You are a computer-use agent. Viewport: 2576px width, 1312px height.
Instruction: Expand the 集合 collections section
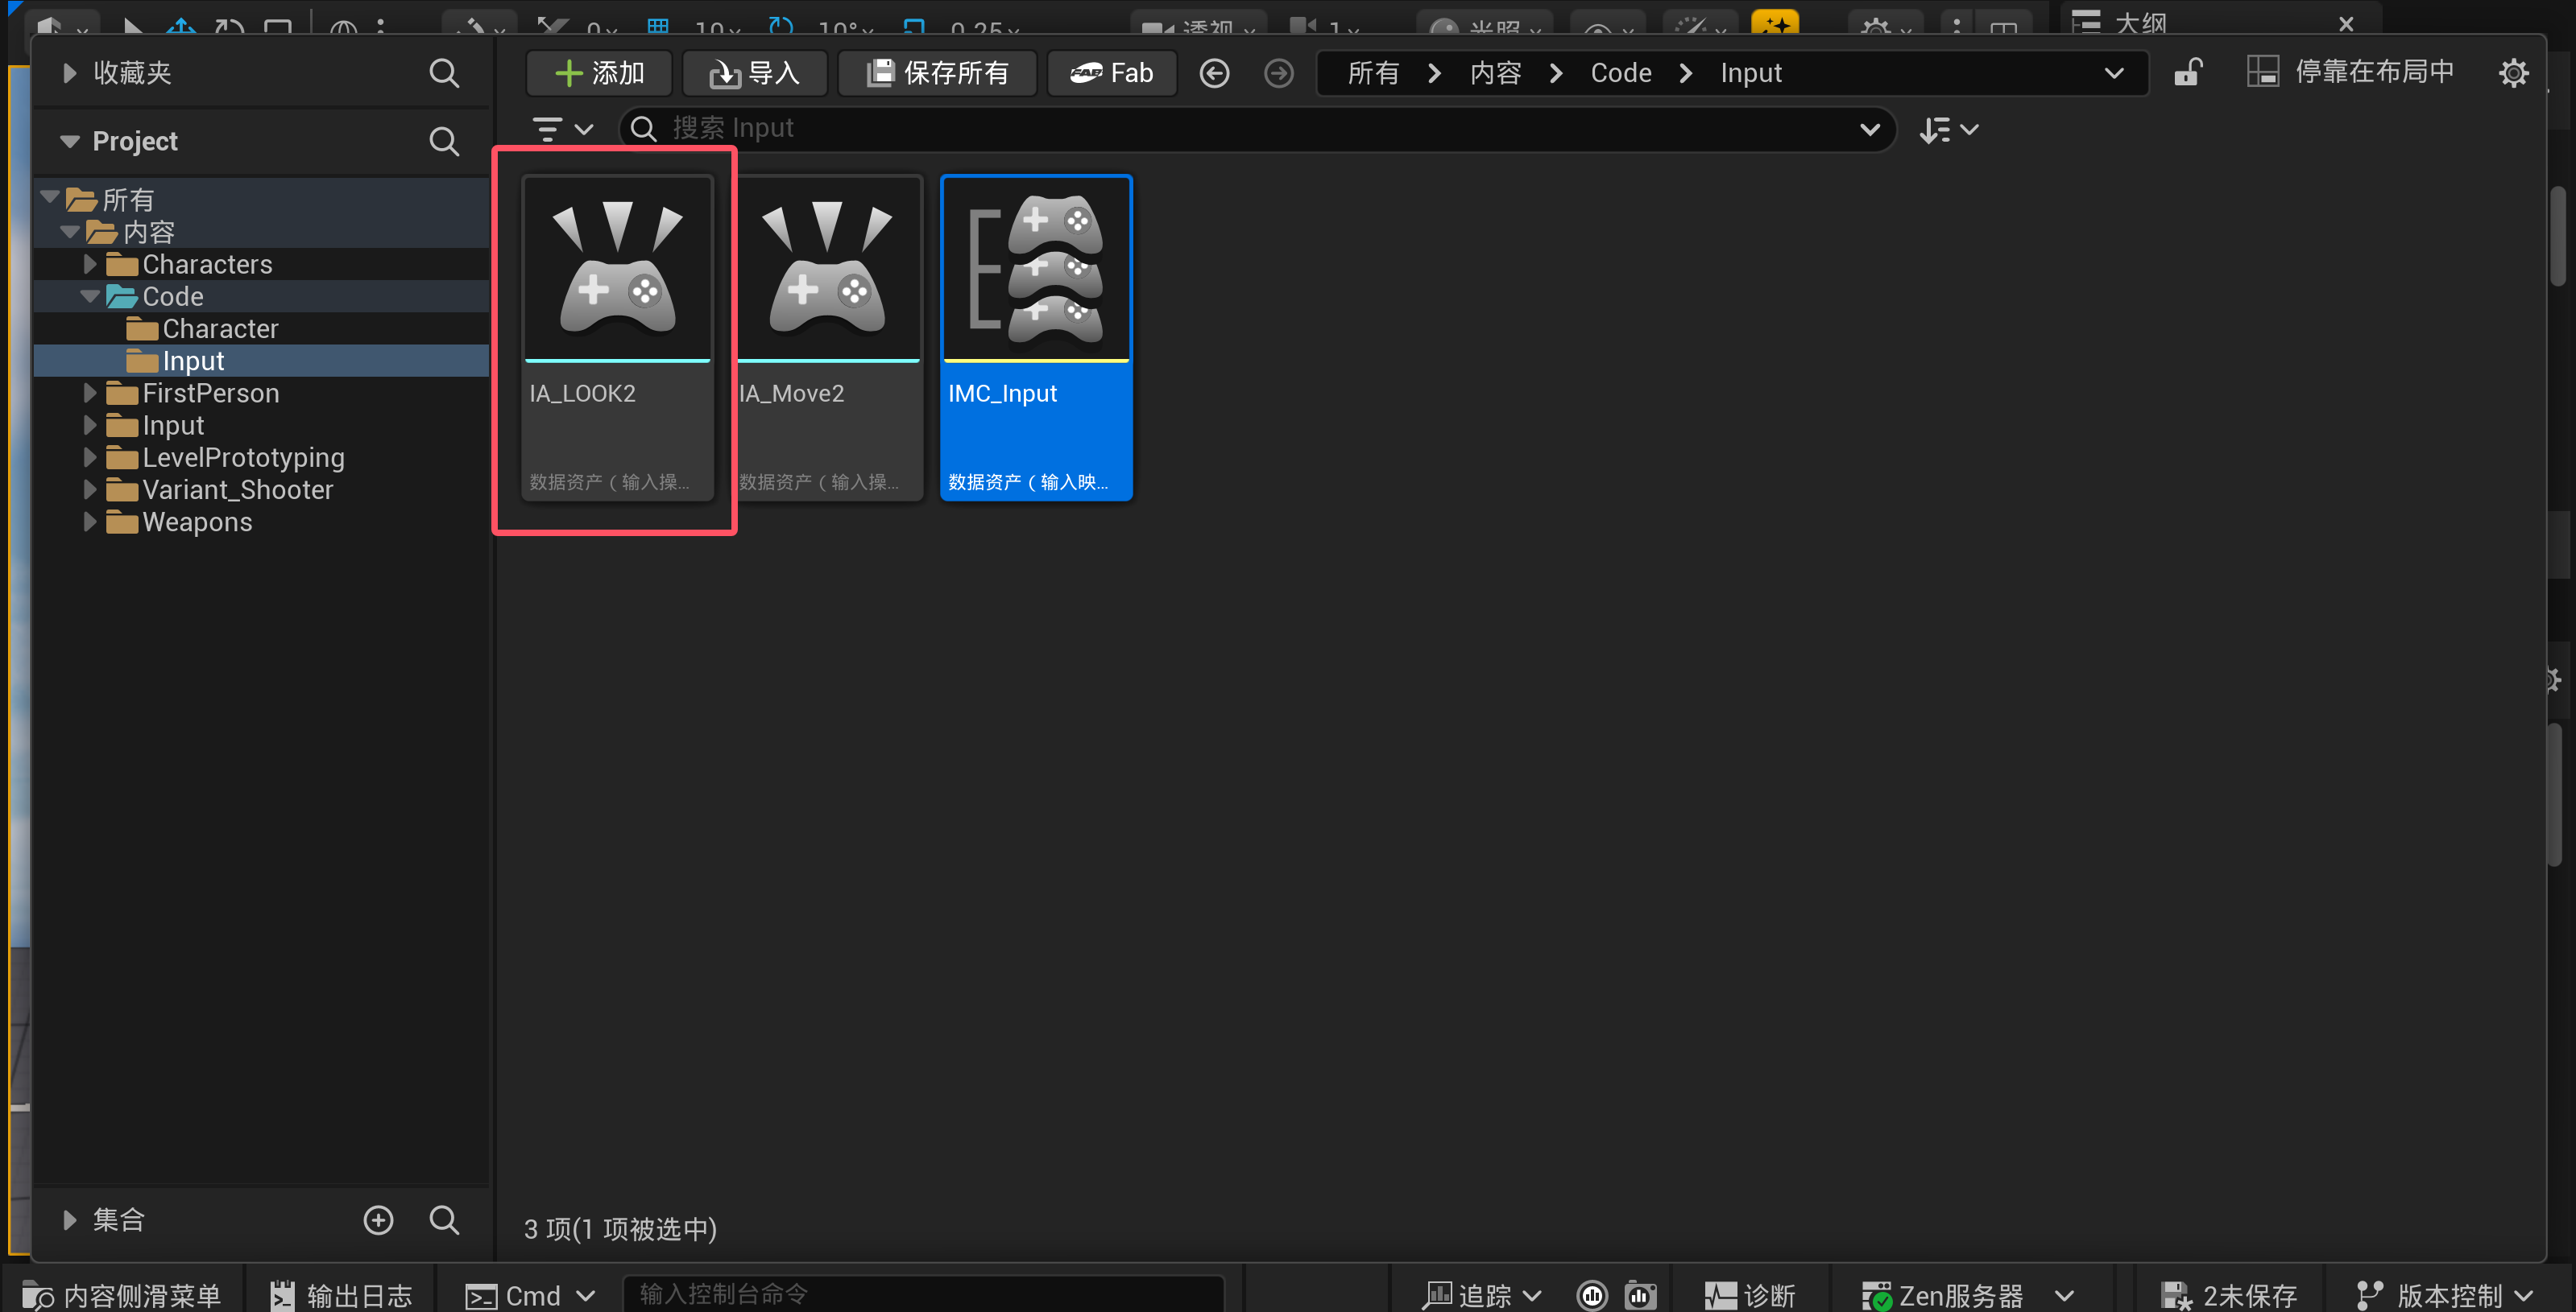click(69, 1220)
